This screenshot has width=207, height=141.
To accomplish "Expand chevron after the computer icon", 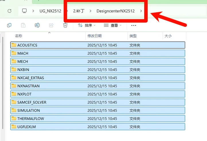I will point(33,11).
